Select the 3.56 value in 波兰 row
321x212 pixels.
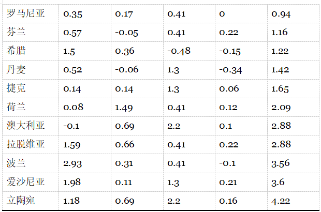point(281,163)
